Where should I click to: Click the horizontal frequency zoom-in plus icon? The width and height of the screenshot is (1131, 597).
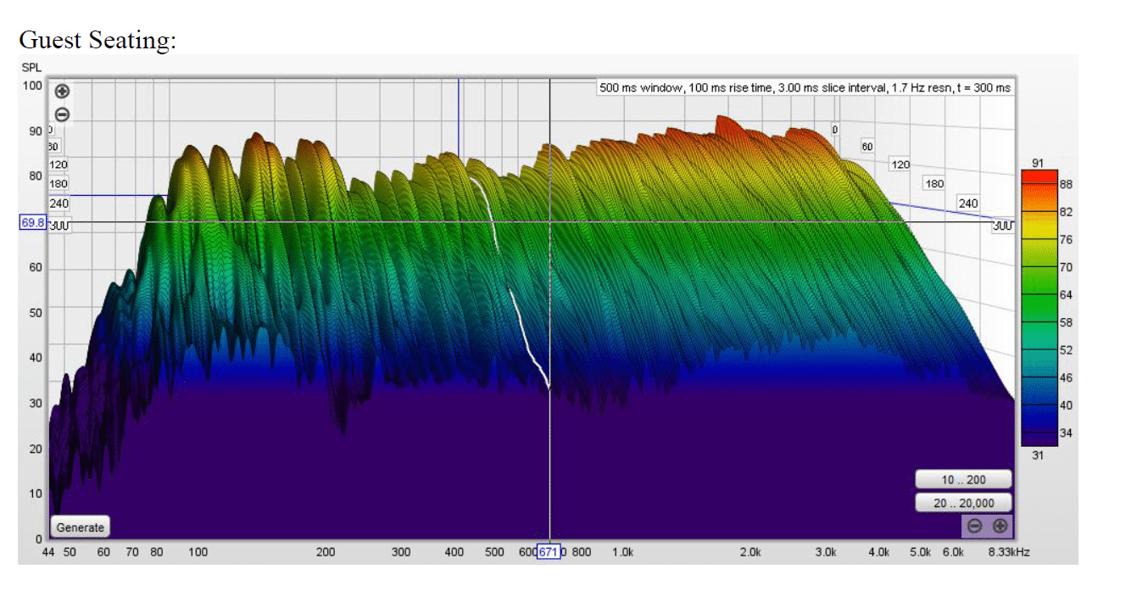coord(1000,526)
